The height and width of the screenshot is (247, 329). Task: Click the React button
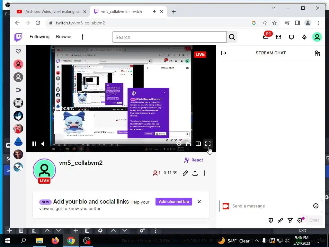pyautogui.click(x=193, y=160)
